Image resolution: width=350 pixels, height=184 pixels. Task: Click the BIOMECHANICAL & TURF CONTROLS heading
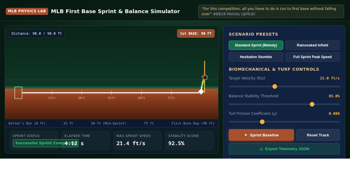click(x=274, y=69)
